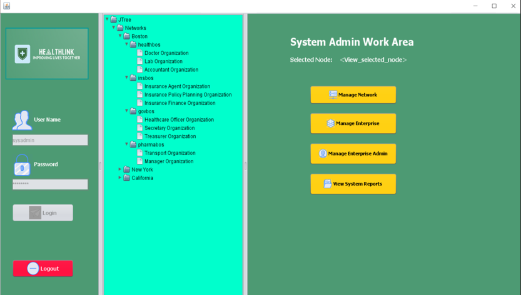Click the user avatar icon beside User Name
The image size is (521, 295).
tap(22, 120)
